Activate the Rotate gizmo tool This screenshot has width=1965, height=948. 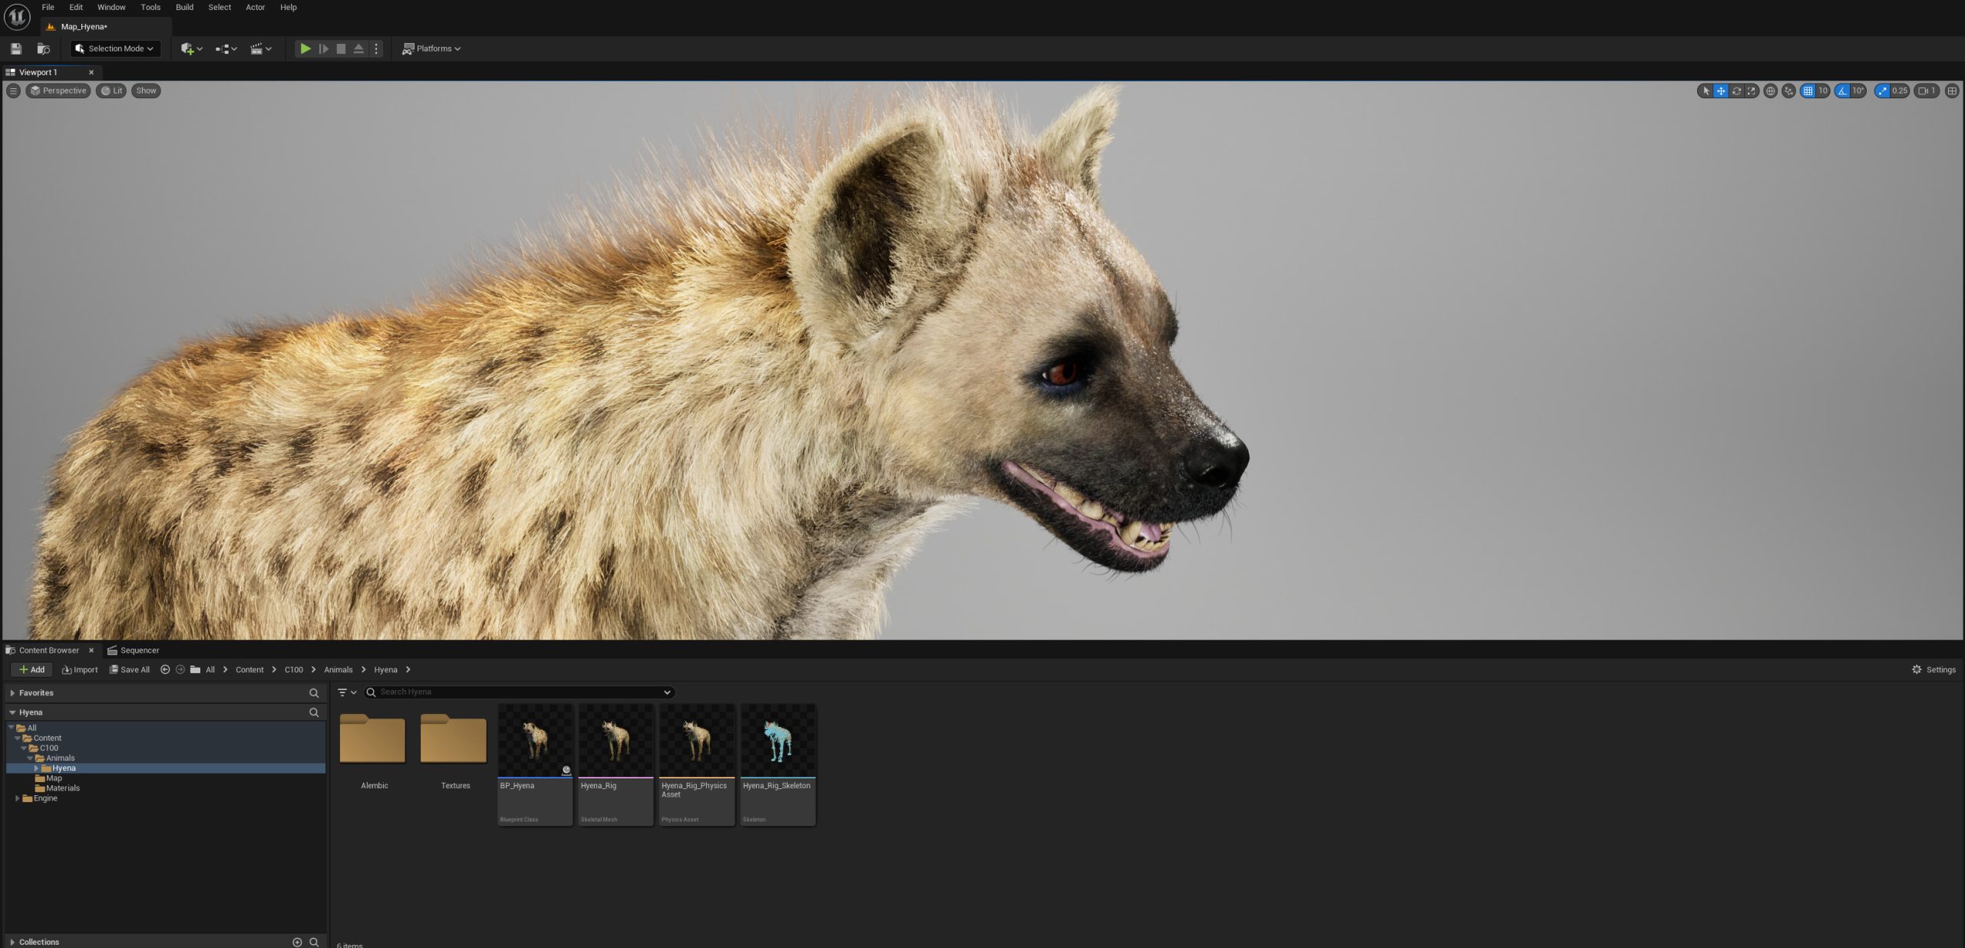point(1736,91)
